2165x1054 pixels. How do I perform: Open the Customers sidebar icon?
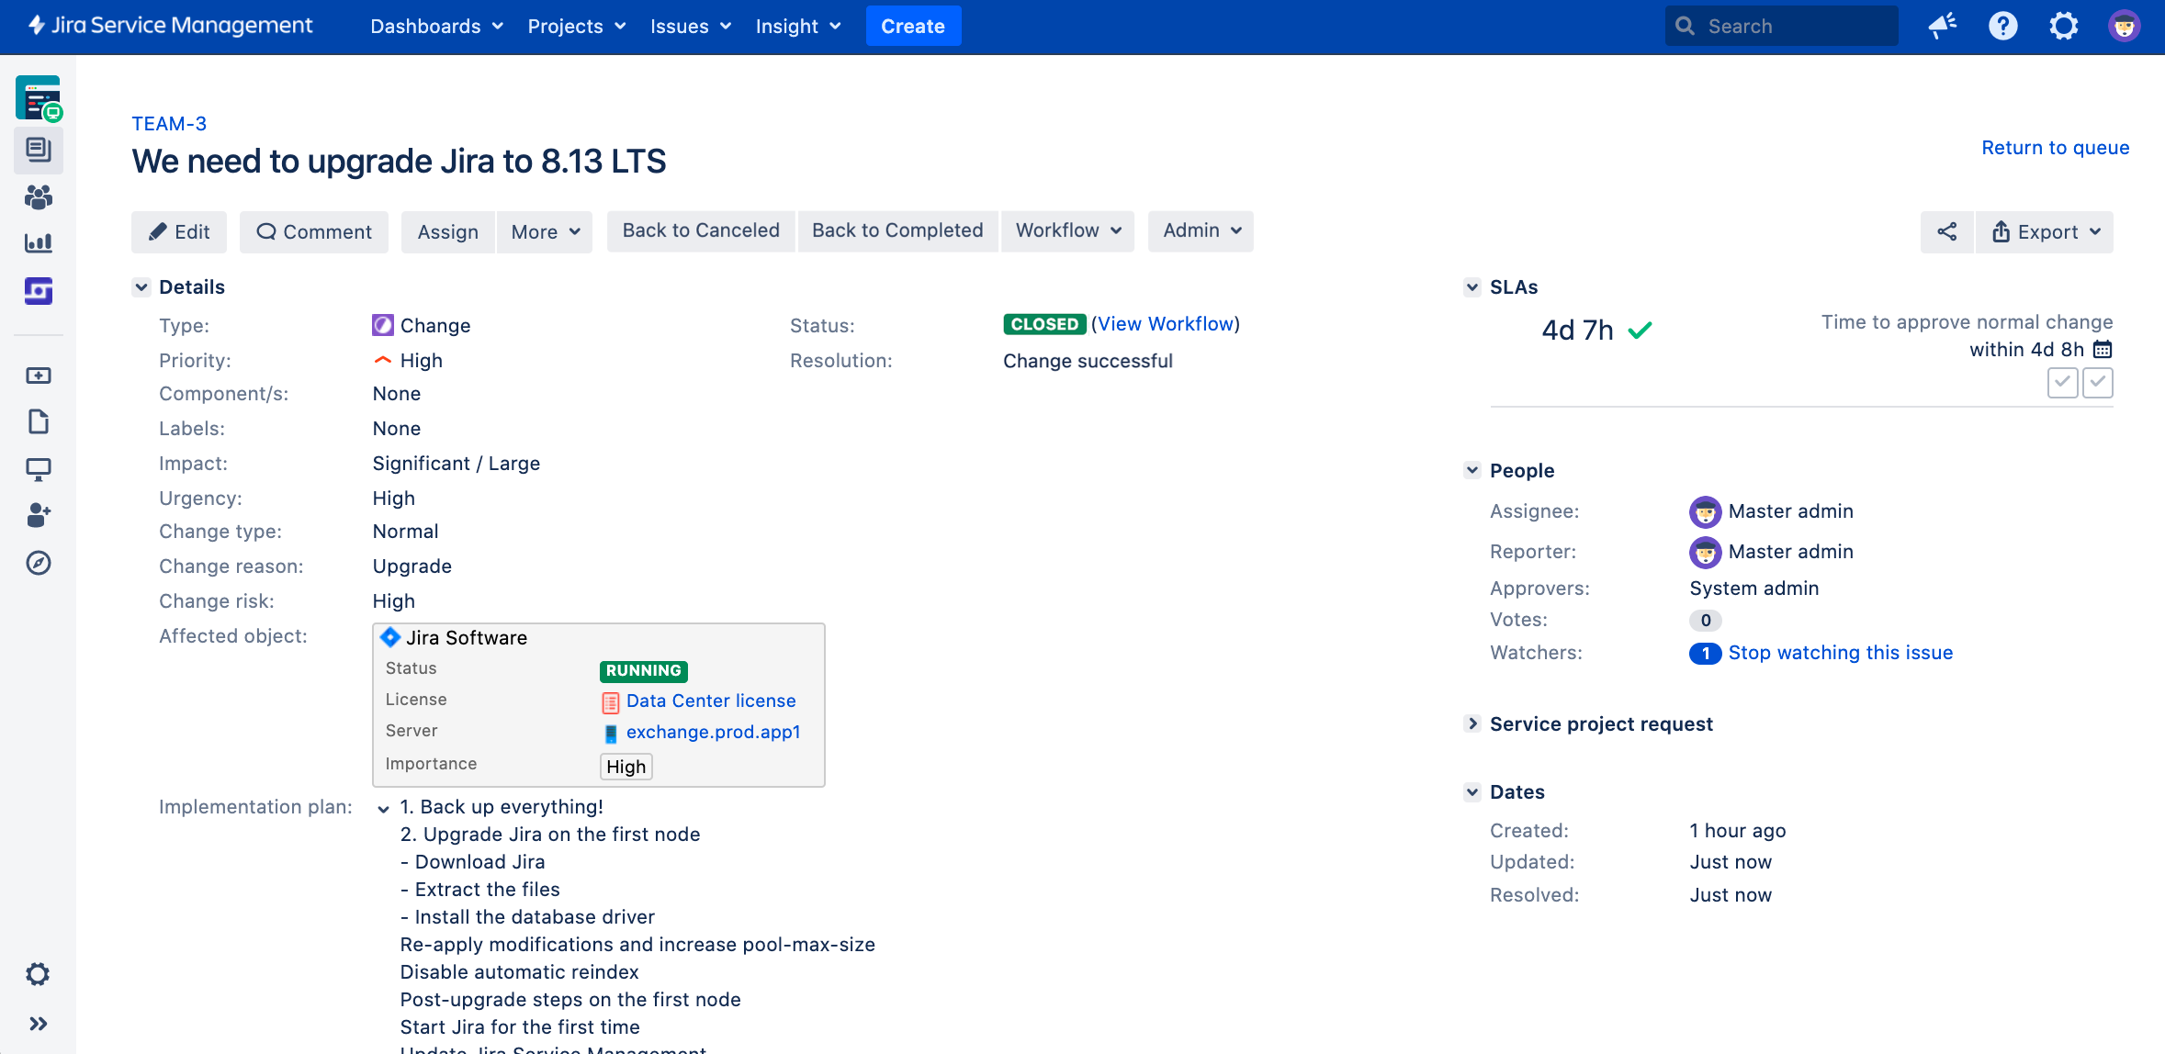pos(38,196)
